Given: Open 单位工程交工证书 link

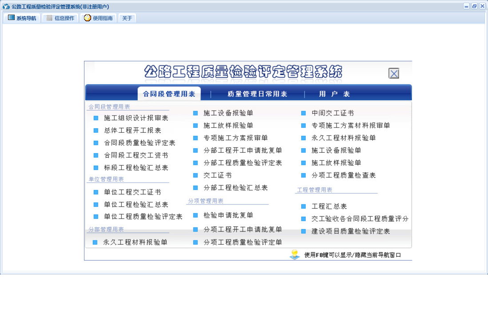Looking at the screenshot, I should (x=132, y=192).
